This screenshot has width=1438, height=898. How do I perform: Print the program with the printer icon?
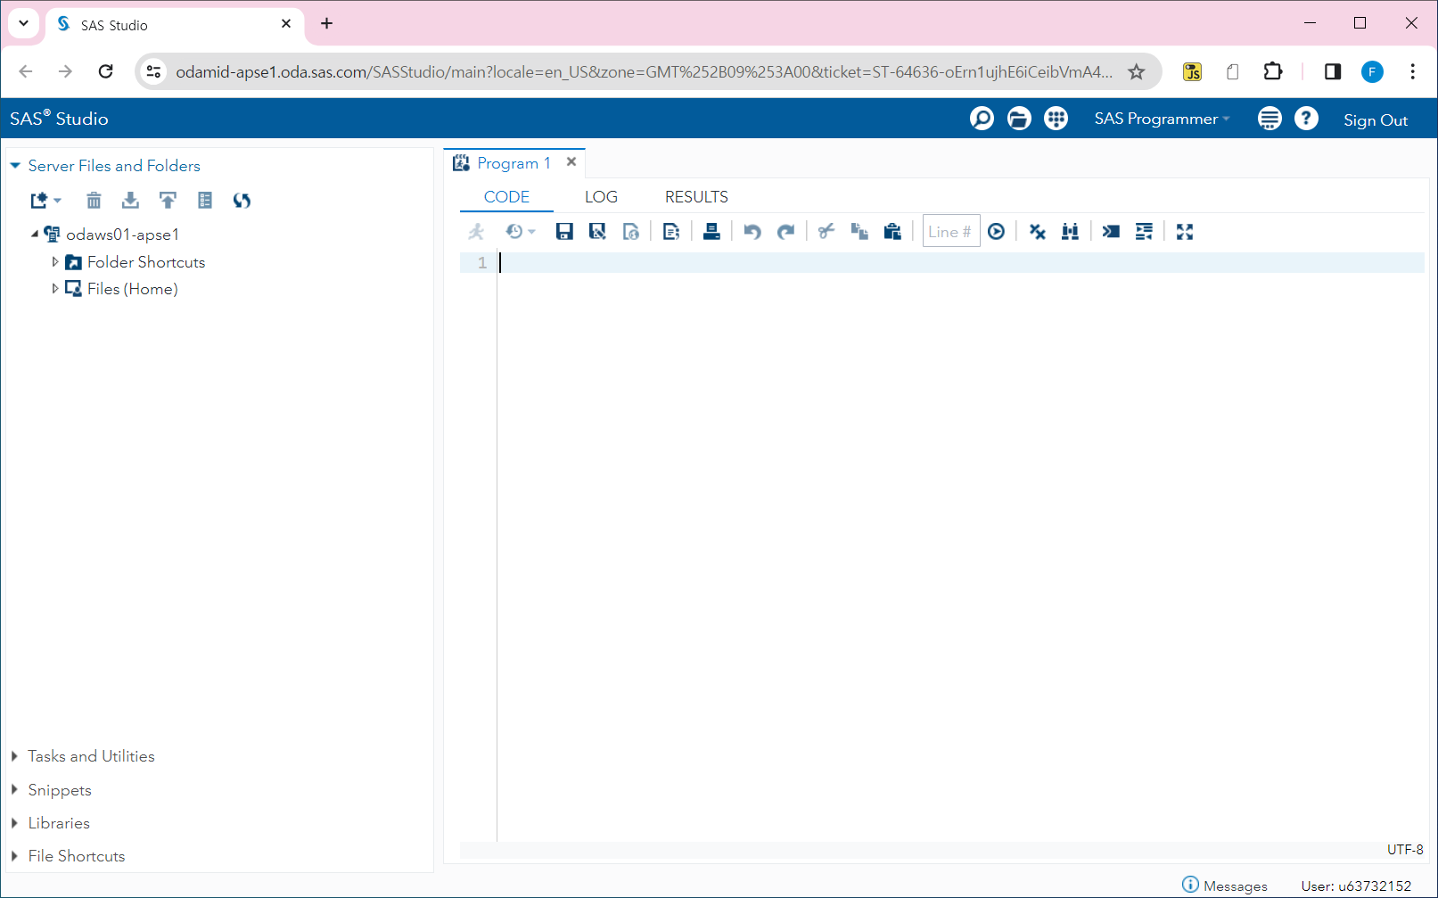coord(711,232)
